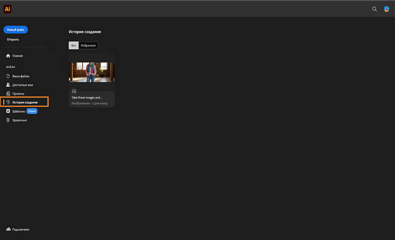Click the Главная house icon
The height and width of the screenshot is (240, 395).
[8, 56]
